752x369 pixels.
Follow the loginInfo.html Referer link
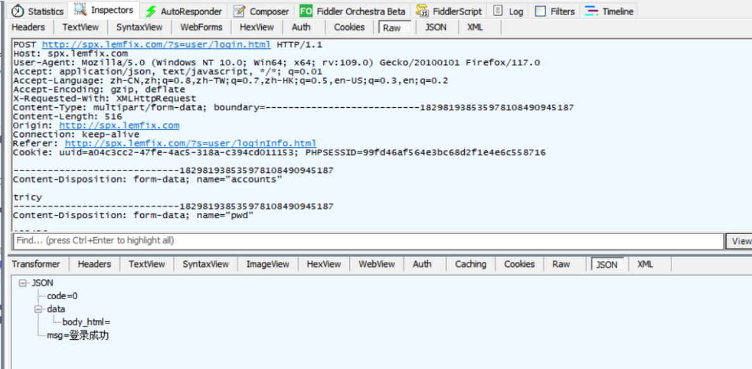[190, 143]
